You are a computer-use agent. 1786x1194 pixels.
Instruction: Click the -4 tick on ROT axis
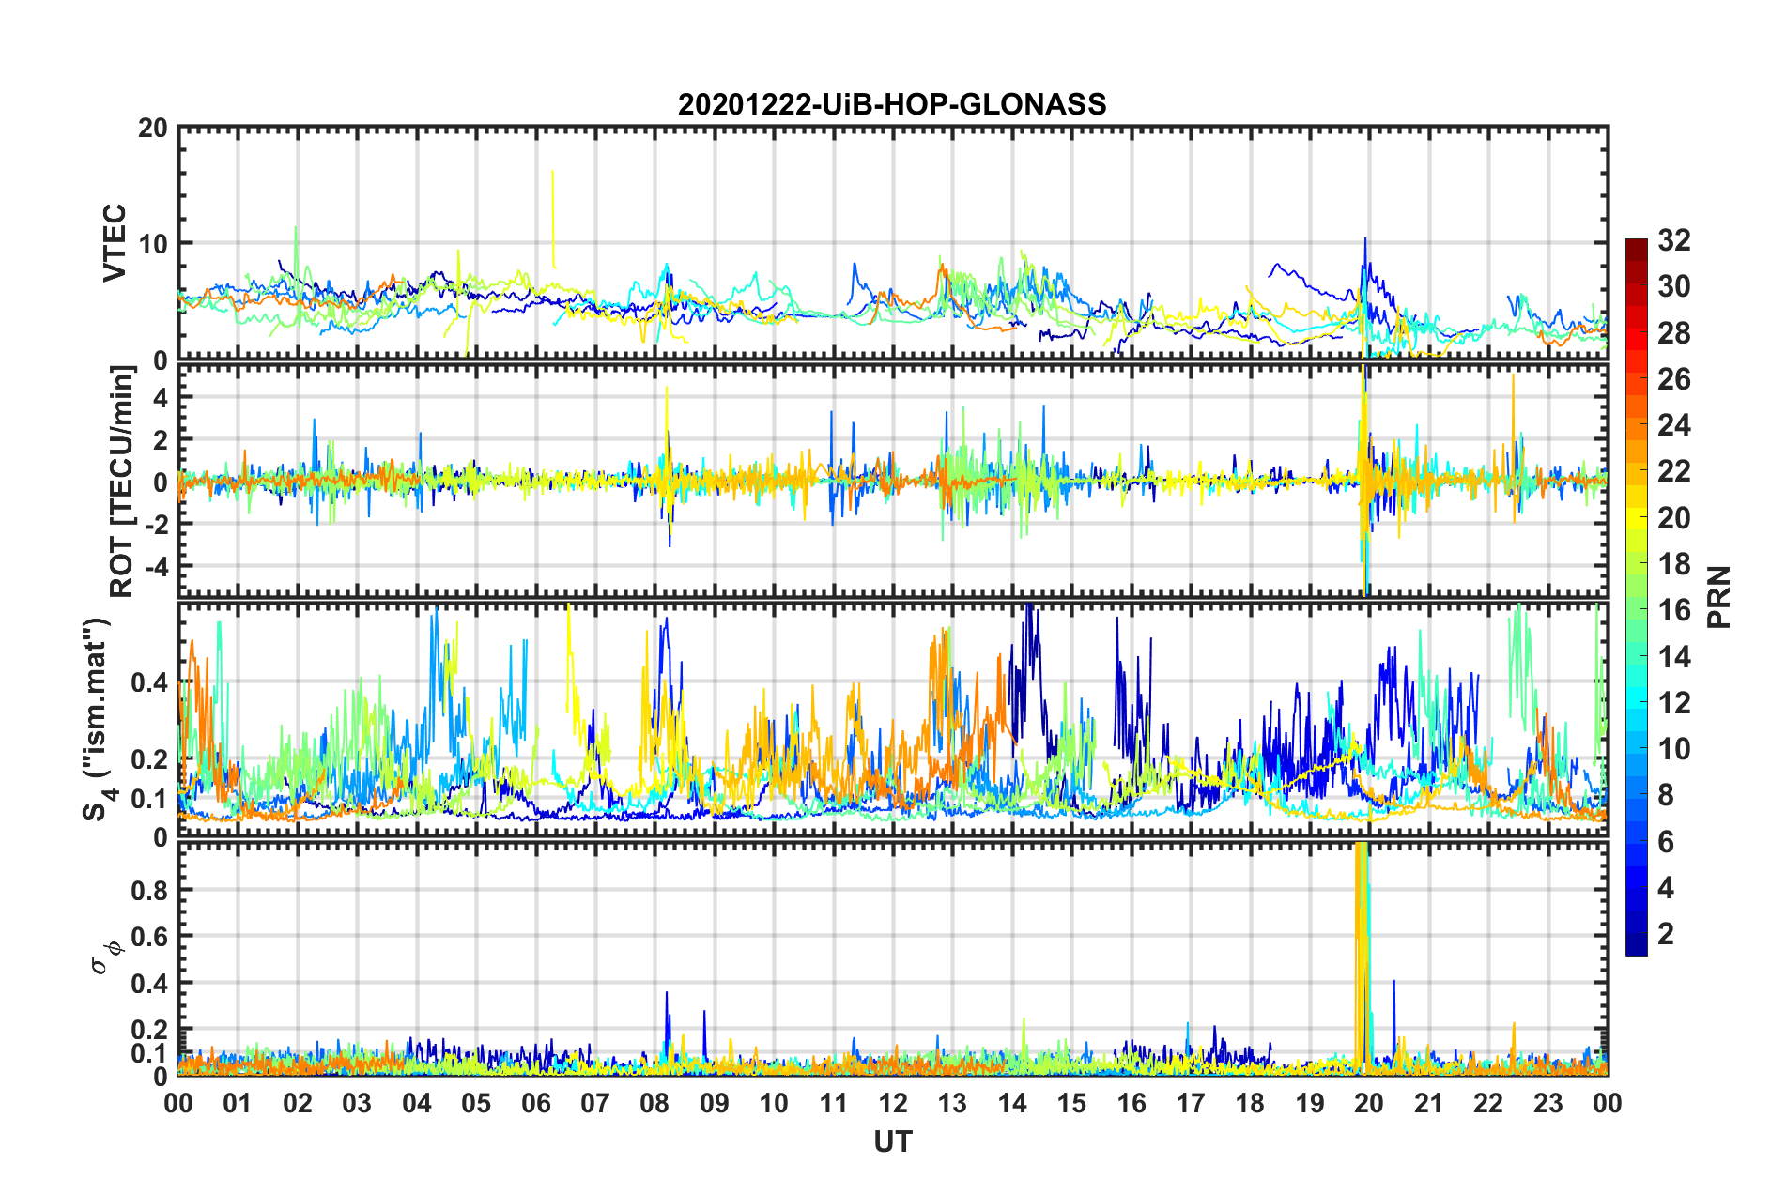click(155, 566)
